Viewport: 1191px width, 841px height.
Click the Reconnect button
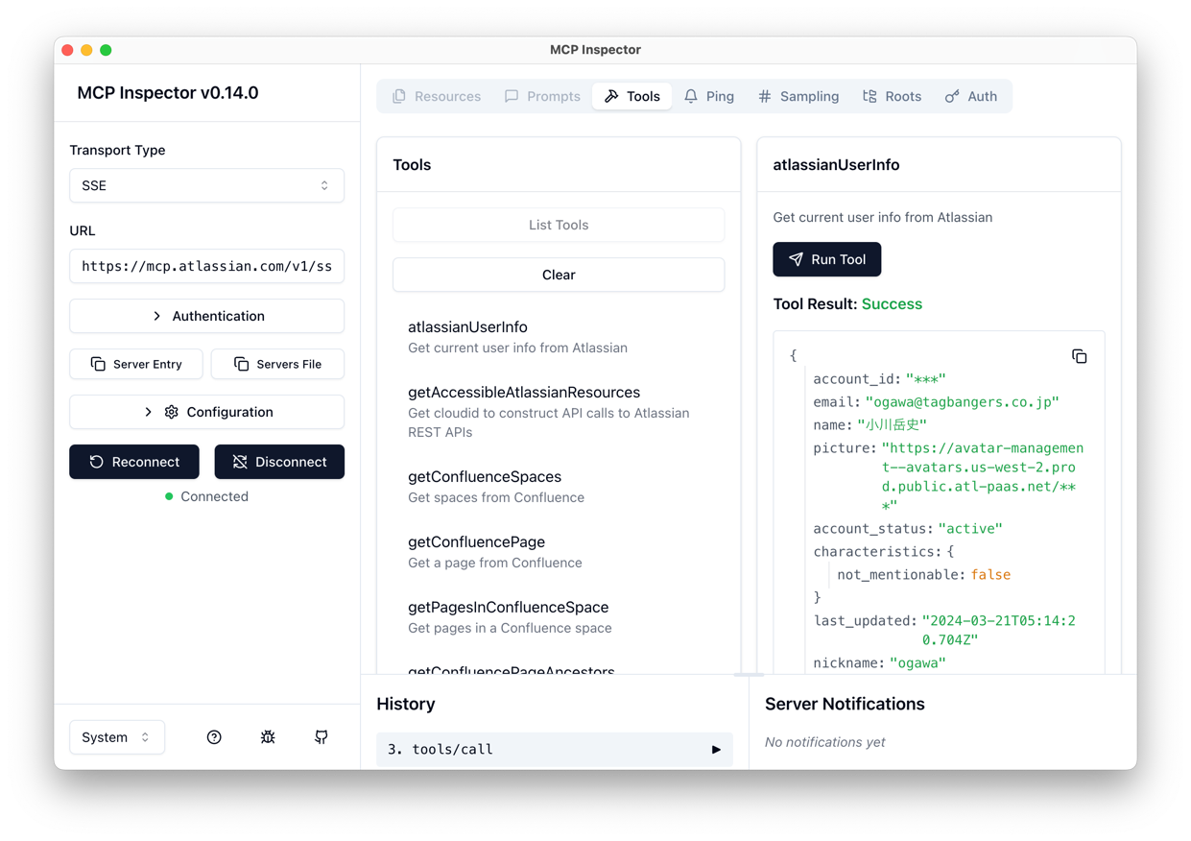(x=134, y=462)
